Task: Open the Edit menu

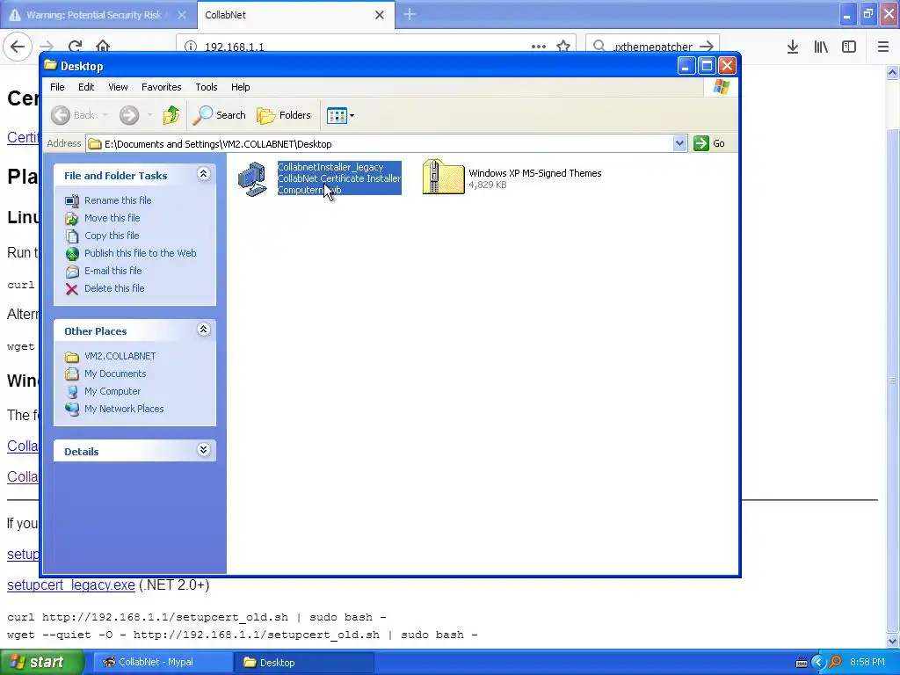Action: coord(86,87)
